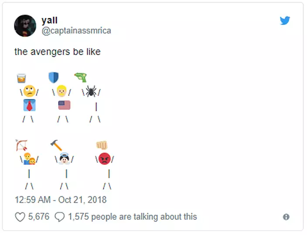The image size is (307, 235).
Task: Click the shirt and tie emoji
Action: coord(29,105)
